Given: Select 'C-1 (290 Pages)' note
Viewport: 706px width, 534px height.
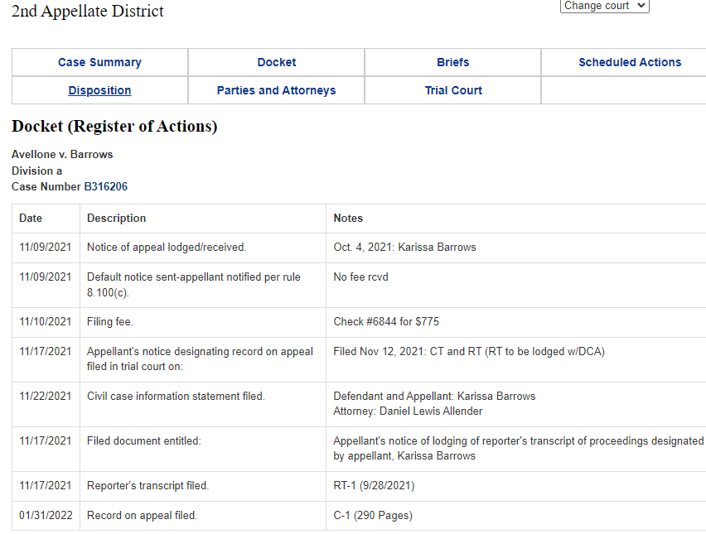Looking at the screenshot, I should pyautogui.click(x=373, y=516).
